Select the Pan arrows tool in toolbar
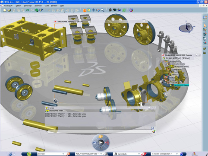208x156 pixels. (x=93, y=10)
